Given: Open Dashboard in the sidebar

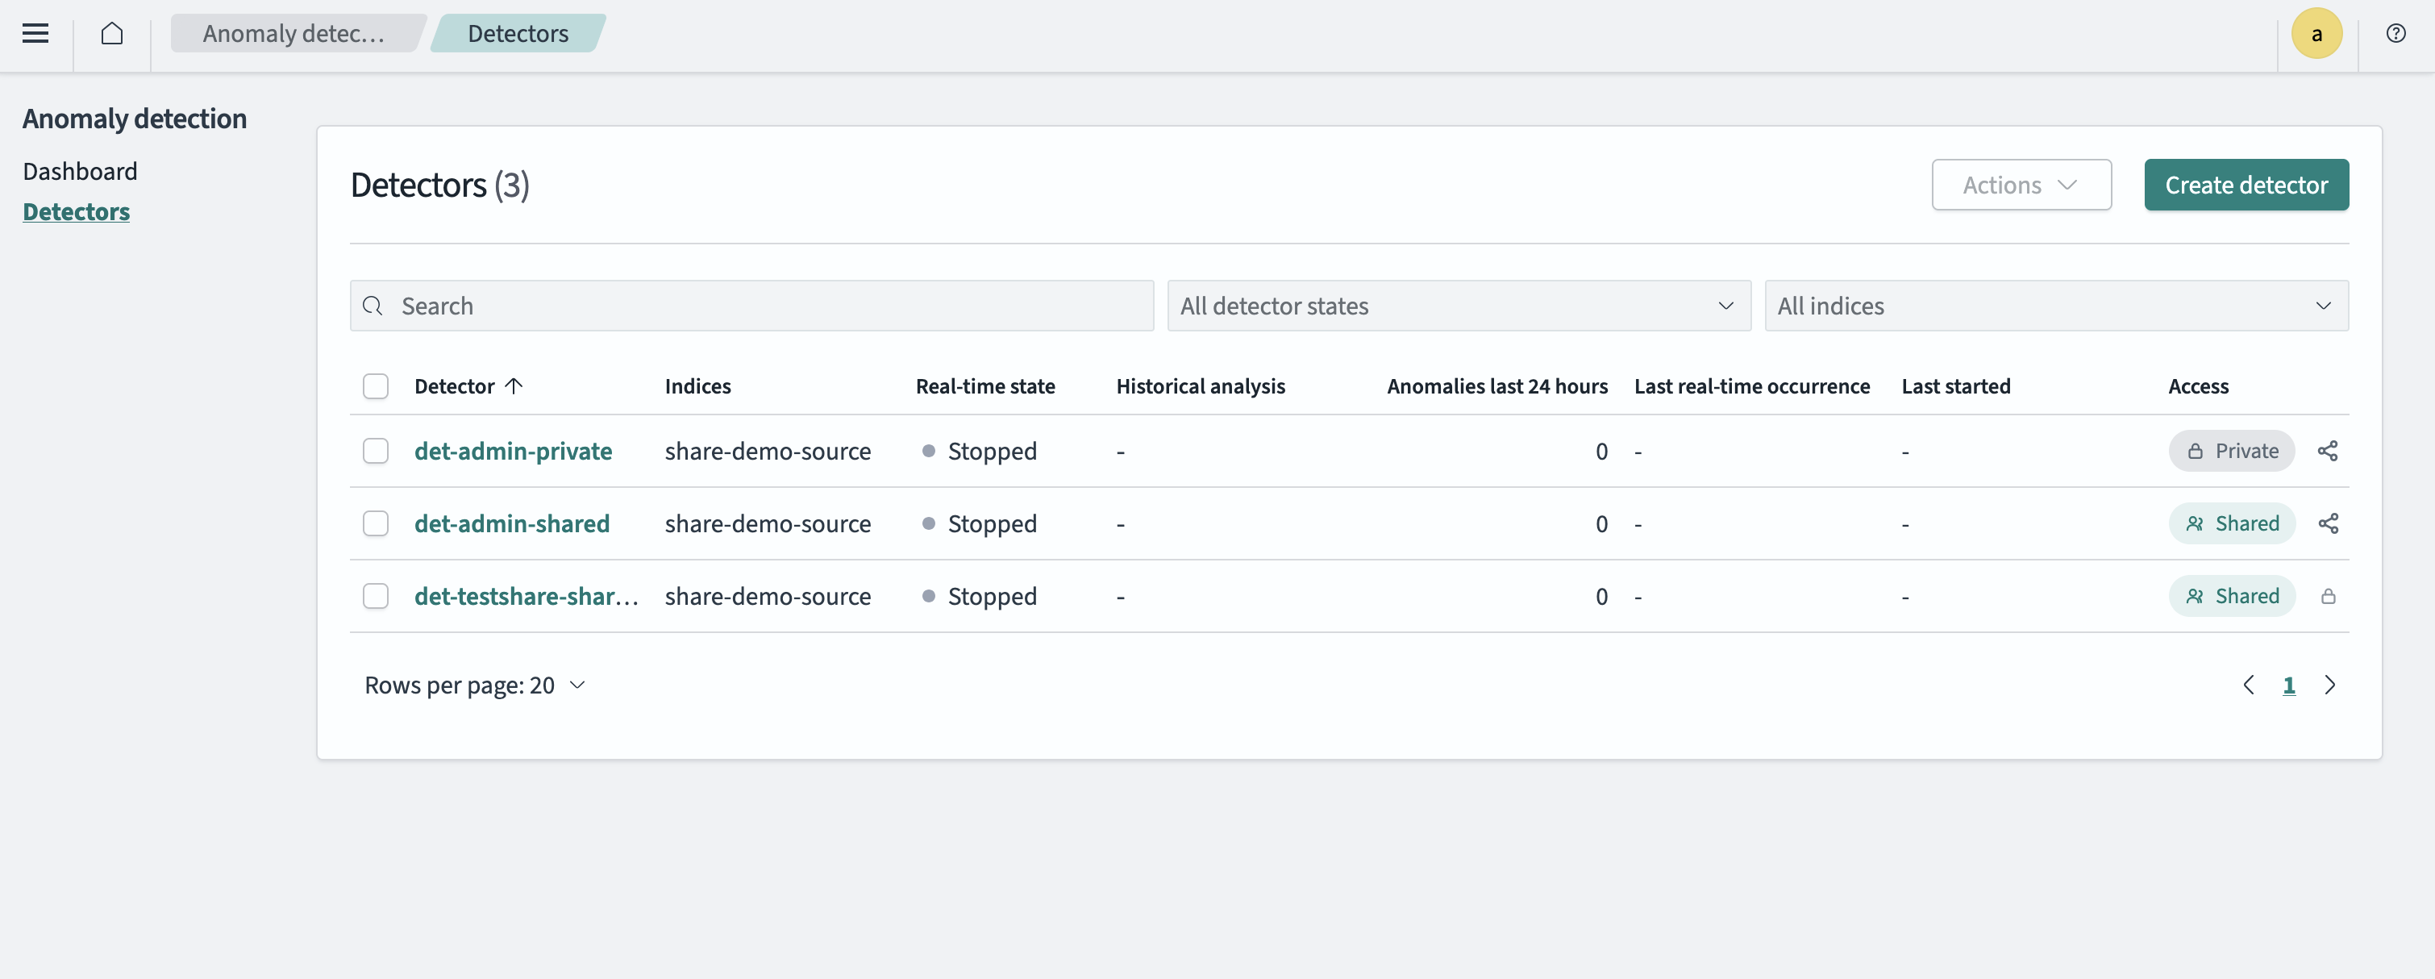Looking at the screenshot, I should 81,171.
